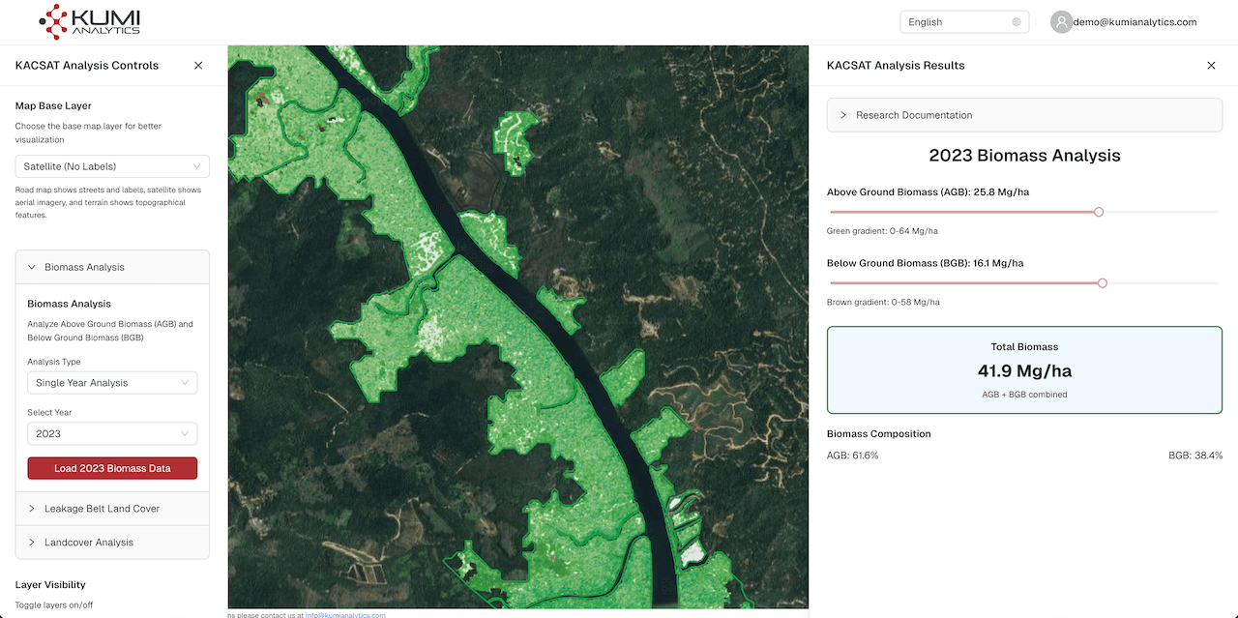Click the 'Biomass Composition' label
The image size is (1238, 618).
coord(878,434)
